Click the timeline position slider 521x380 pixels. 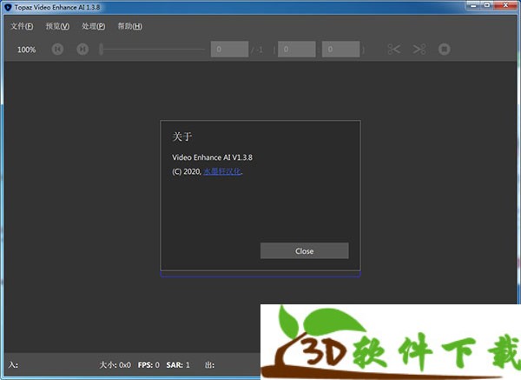pos(153,50)
